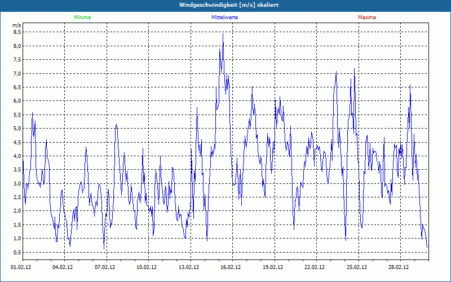Click the 5,0 y-axis value
The image size is (451, 282).
click(17, 129)
